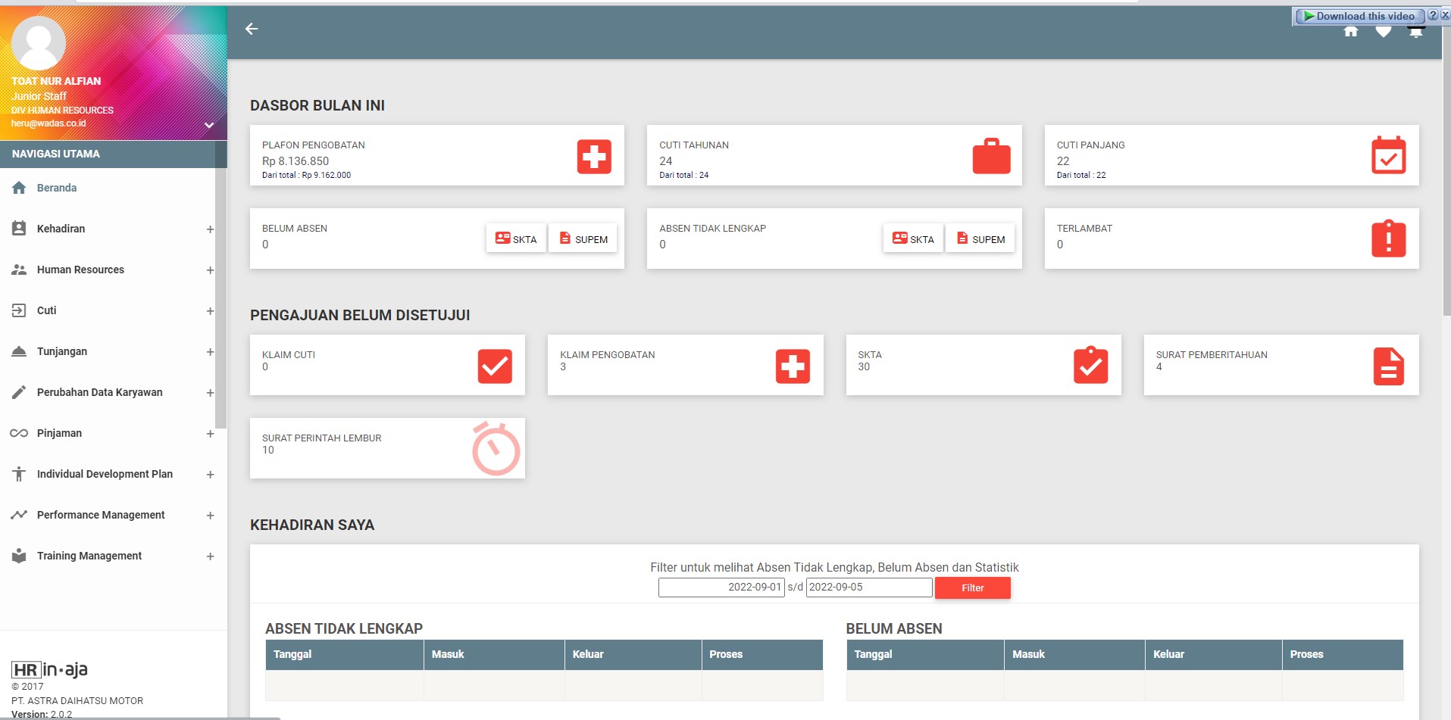
Task: Click the Surat Pemberitahuan document icon
Action: coord(1388,366)
